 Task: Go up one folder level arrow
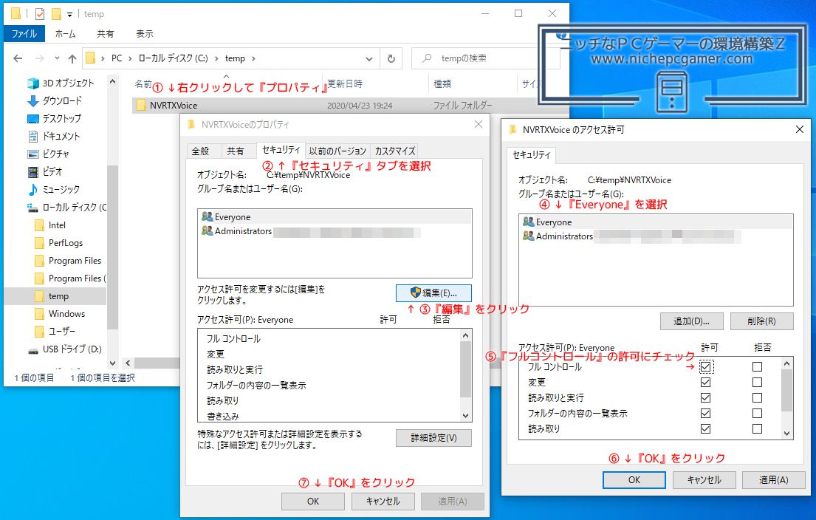coord(72,58)
